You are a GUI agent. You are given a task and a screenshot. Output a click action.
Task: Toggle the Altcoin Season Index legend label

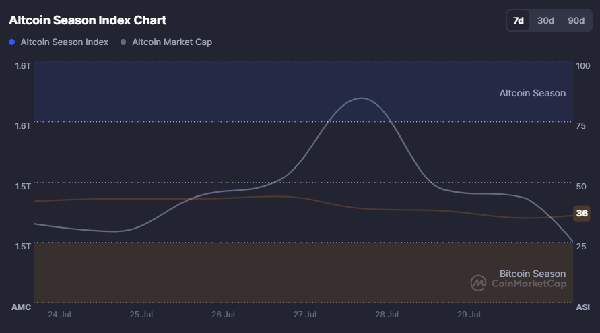(64, 42)
